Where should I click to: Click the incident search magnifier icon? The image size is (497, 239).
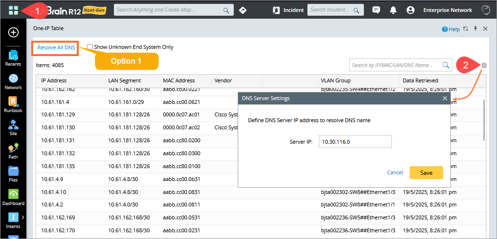click(x=356, y=10)
